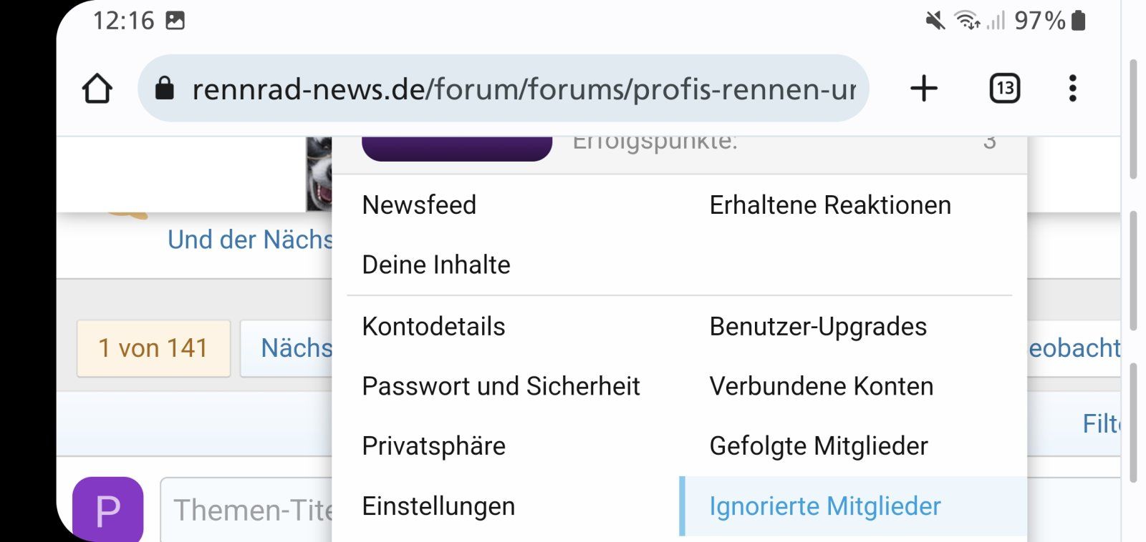Tap the lock icon in address bar
The height and width of the screenshot is (542, 1146).
pos(165,89)
